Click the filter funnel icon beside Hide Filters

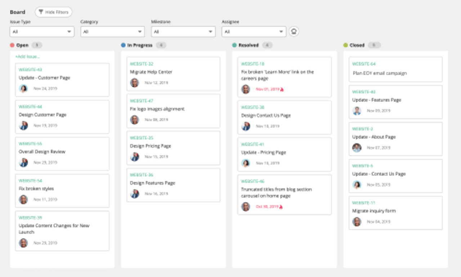pyautogui.click(x=41, y=12)
